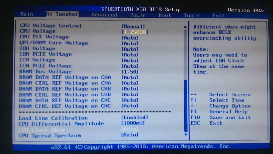Click the up-down arrows Select Item icon

(194, 100)
